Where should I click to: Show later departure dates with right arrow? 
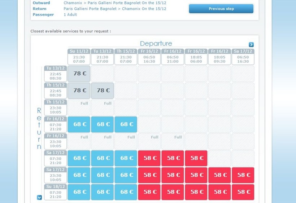pyautogui.click(x=251, y=45)
